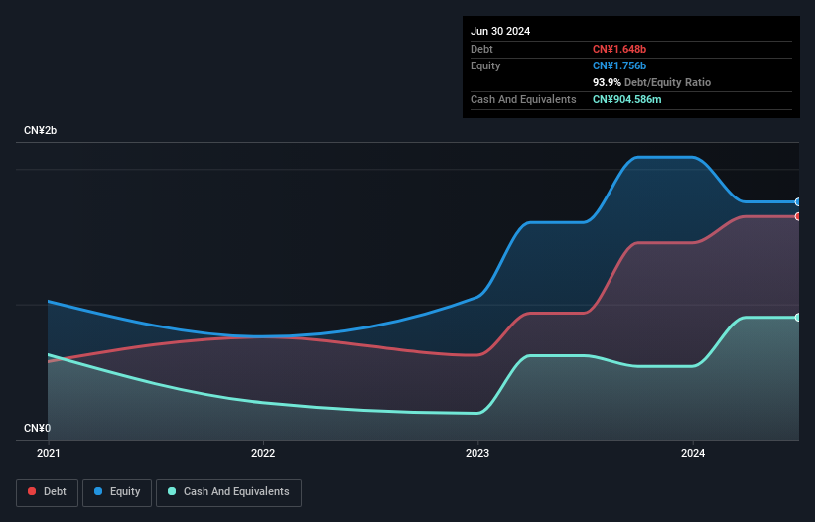The image size is (815, 522).
Task: Click the CN¥1.756b equity value
Action: point(619,65)
